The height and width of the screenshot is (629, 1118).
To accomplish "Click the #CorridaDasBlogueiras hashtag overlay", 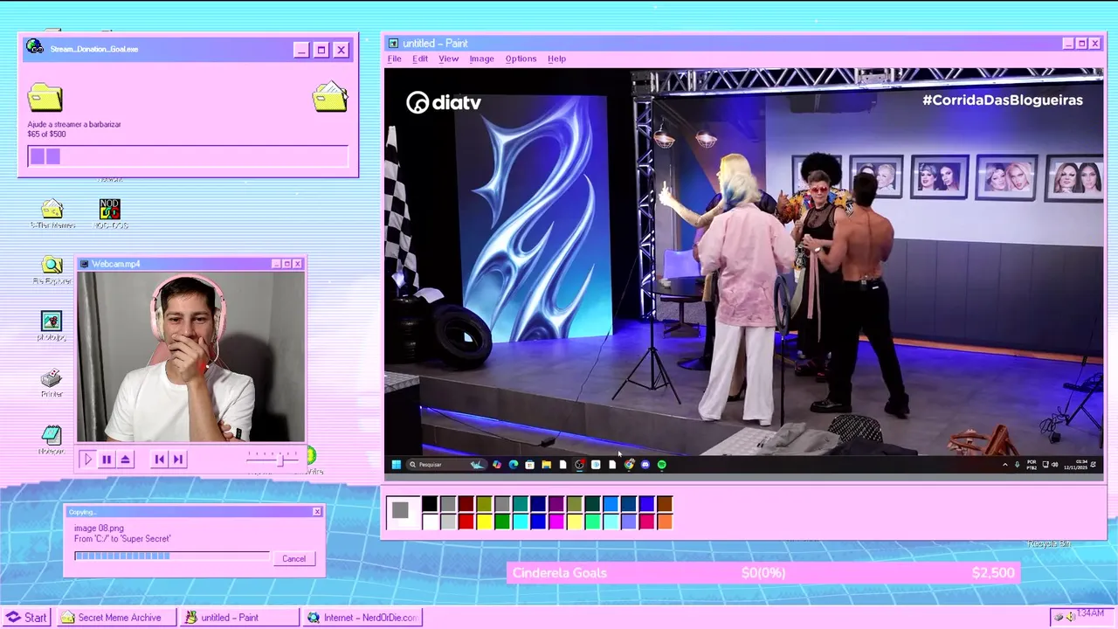I will [1003, 100].
